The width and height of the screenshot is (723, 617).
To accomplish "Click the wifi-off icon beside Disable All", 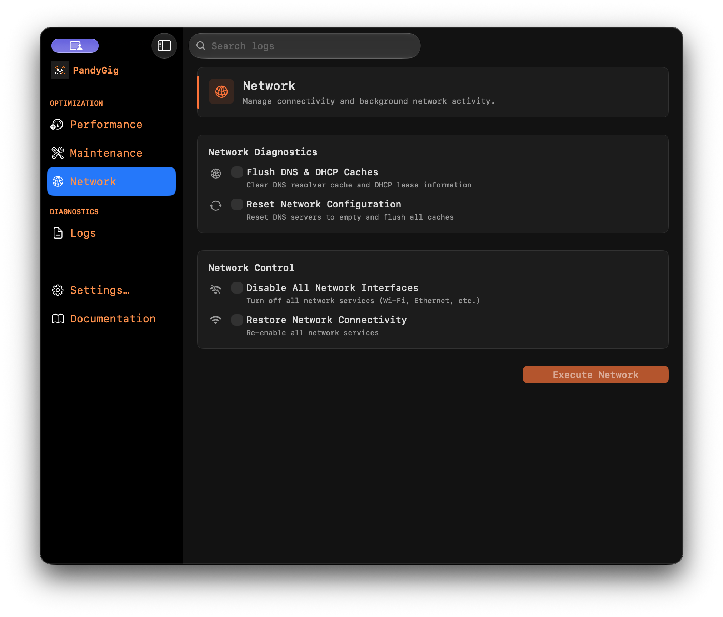I will click(216, 289).
